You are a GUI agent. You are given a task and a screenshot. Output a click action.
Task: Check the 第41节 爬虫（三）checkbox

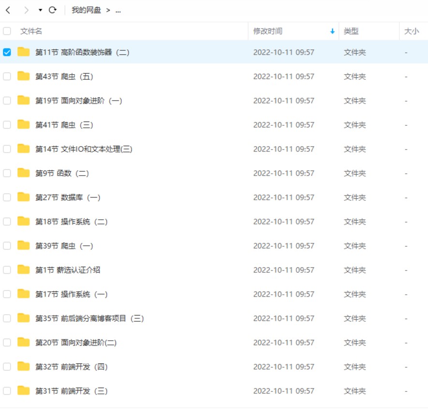(x=7, y=125)
